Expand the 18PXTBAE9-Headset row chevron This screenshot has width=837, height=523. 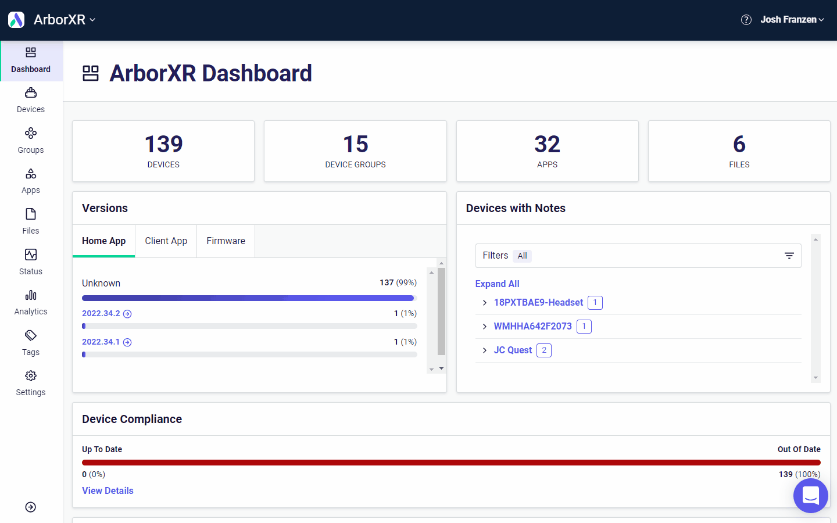coord(485,303)
